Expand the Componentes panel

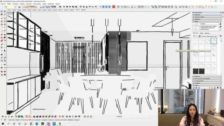coord(207,81)
